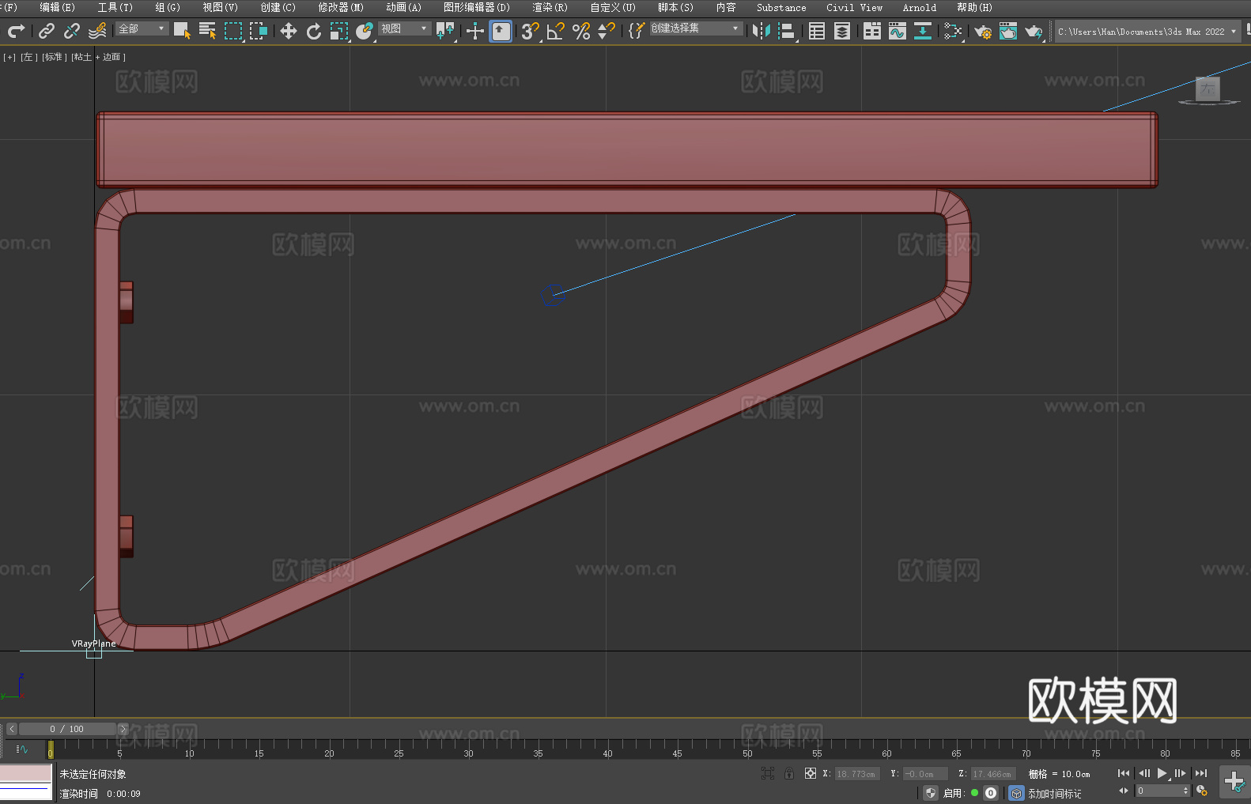This screenshot has height=804, width=1251.
Task: Open the selection filter dropdown 全部
Action: click(x=142, y=28)
